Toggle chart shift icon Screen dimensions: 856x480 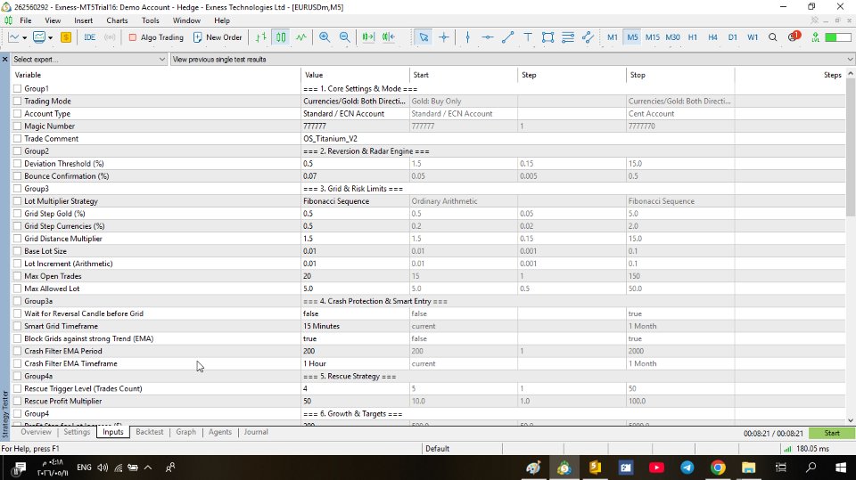click(388, 37)
